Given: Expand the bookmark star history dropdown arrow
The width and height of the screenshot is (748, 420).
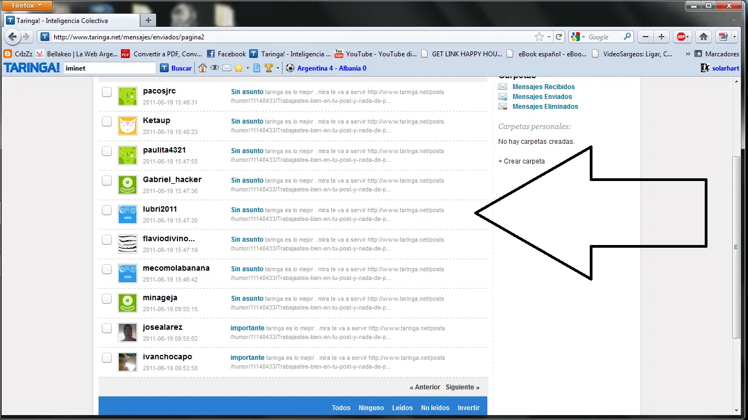Looking at the screenshot, I should (548, 37).
